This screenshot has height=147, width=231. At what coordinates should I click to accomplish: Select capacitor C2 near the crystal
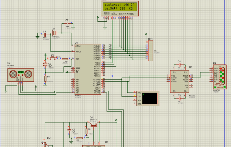67,24
